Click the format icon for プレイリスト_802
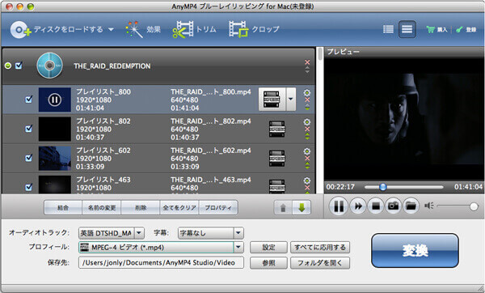The image size is (485, 293). coord(276,129)
